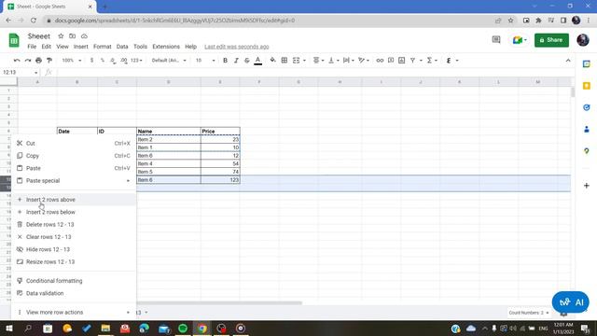
Task: Click the horizontal scrollbar at bottom
Action: pyautogui.click(x=219, y=303)
